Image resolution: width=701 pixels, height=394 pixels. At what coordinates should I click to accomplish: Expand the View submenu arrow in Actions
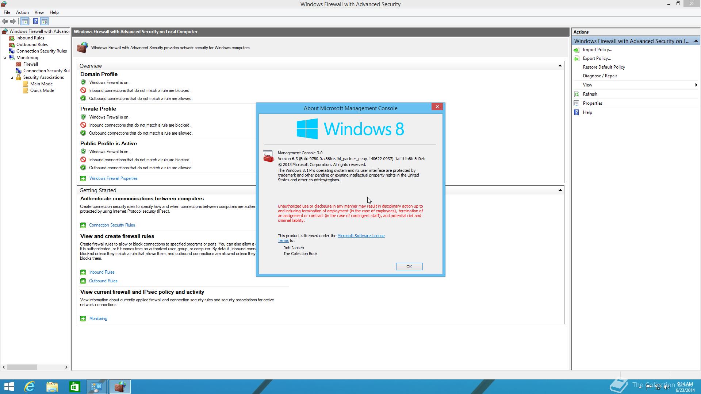(696, 85)
